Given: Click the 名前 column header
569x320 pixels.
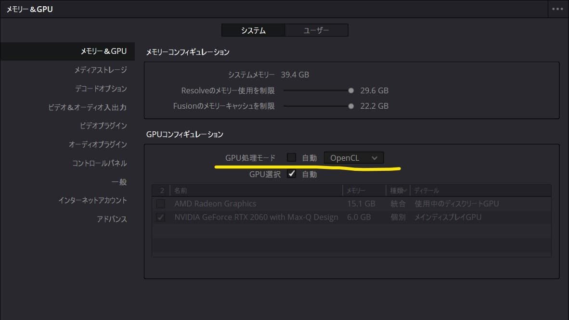Looking at the screenshot, I should (x=181, y=191).
